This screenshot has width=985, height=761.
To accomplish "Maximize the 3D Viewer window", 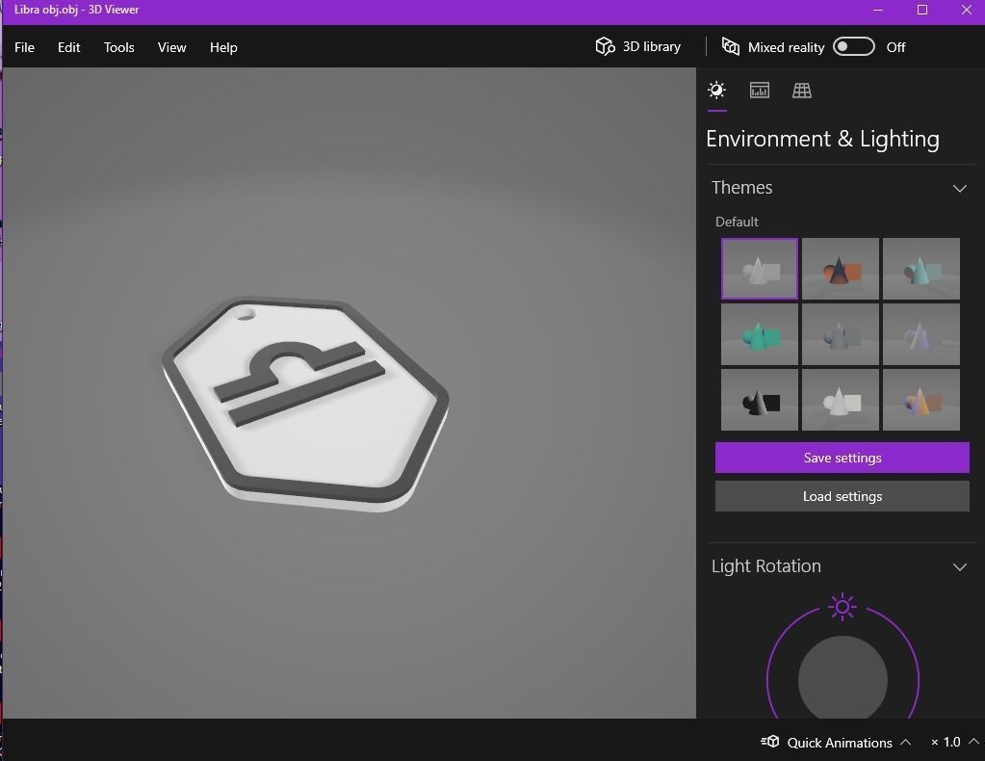I will pyautogui.click(x=922, y=10).
